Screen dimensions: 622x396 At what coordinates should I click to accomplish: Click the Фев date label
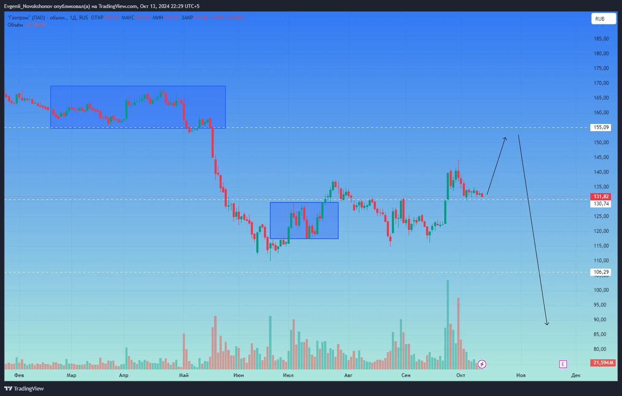pos(19,375)
